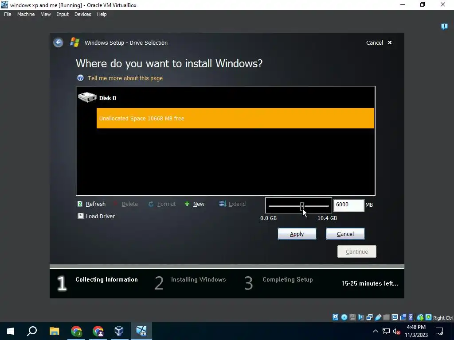Click the Extend option
The width and height of the screenshot is (454, 340).
point(237,204)
